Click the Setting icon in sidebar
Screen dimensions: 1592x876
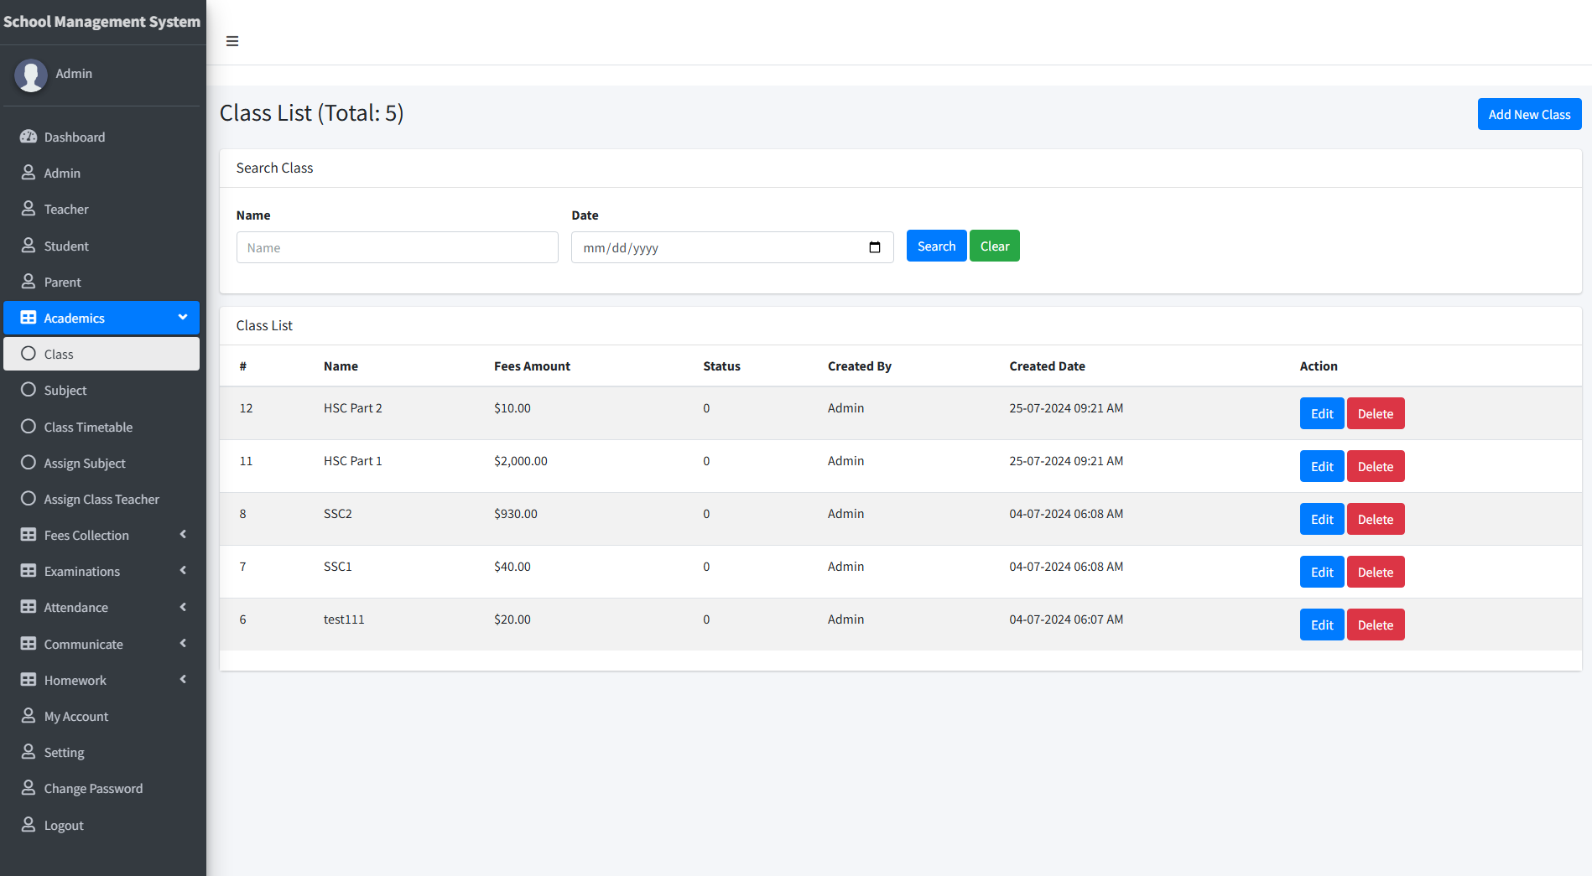pyautogui.click(x=29, y=752)
